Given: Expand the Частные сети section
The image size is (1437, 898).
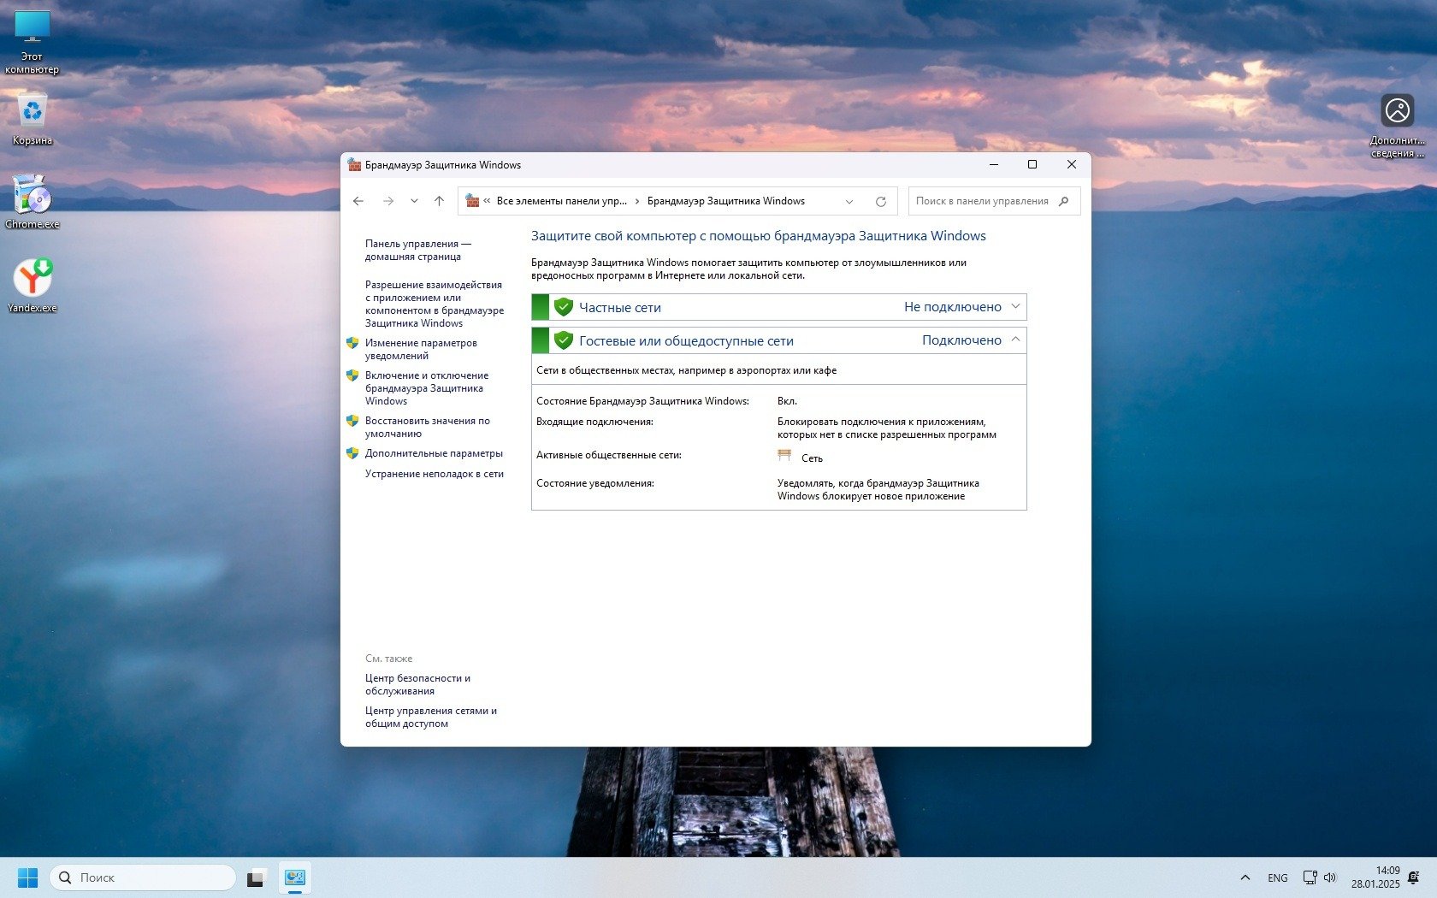Looking at the screenshot, I should point(1015,306).
